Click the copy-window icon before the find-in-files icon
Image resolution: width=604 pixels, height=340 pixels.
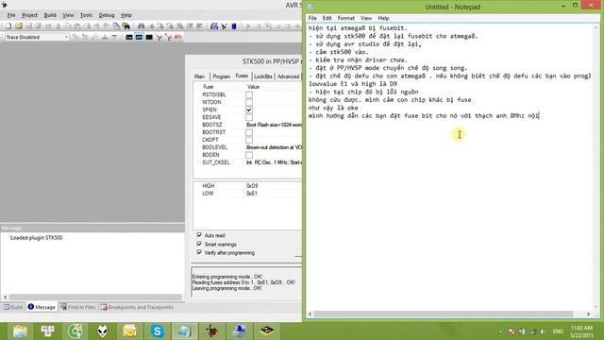point(116,26)
